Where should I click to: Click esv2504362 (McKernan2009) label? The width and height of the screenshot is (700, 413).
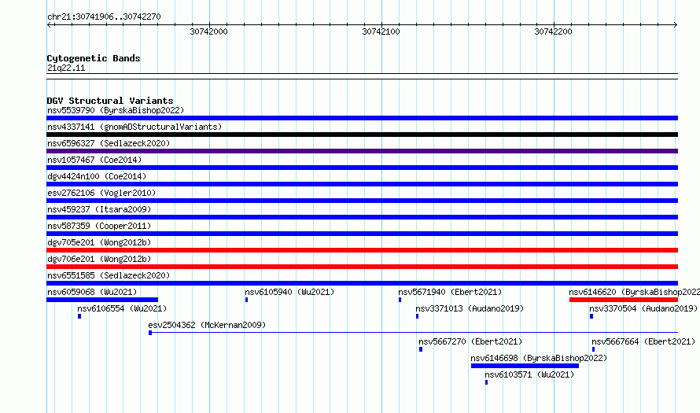(207, 325)
